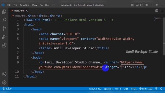Click charset="UTF-8" meta tag text
The image size is (165, 93).
pos(64,34)
